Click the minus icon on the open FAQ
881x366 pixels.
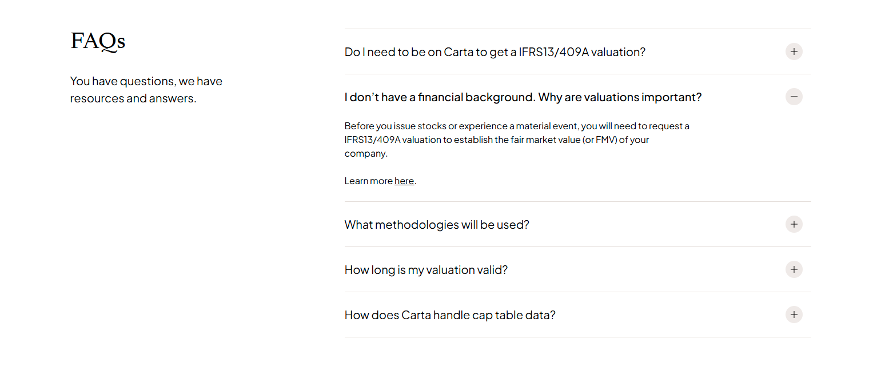[x=794, y=97]
